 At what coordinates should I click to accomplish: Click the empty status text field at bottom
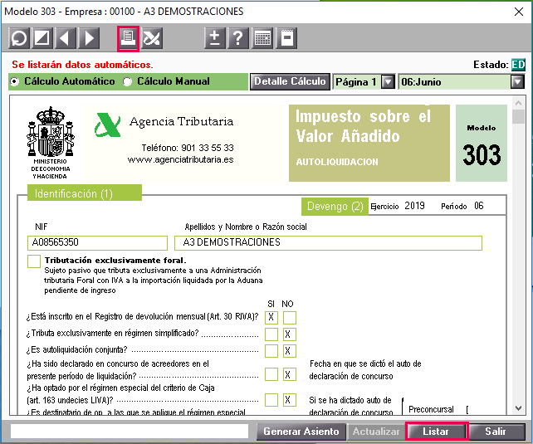[130, 432]
